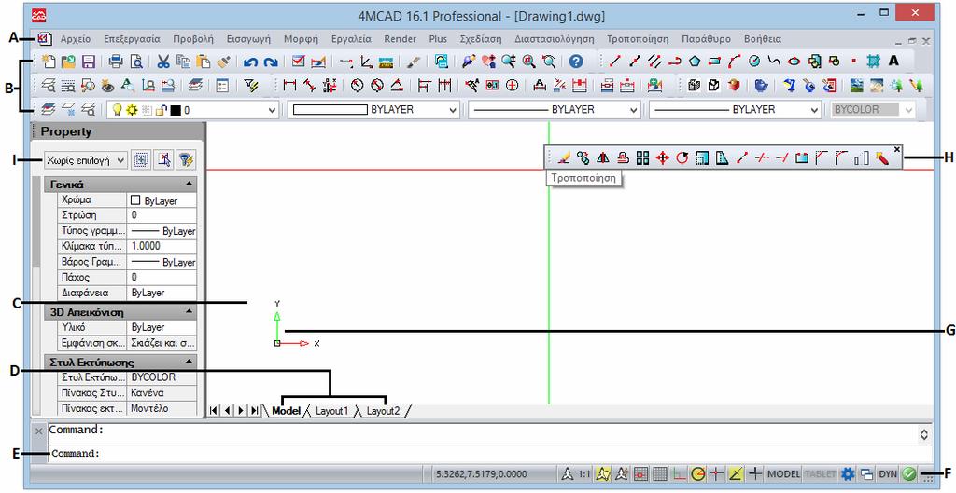Select the Line draw tool

615,62
